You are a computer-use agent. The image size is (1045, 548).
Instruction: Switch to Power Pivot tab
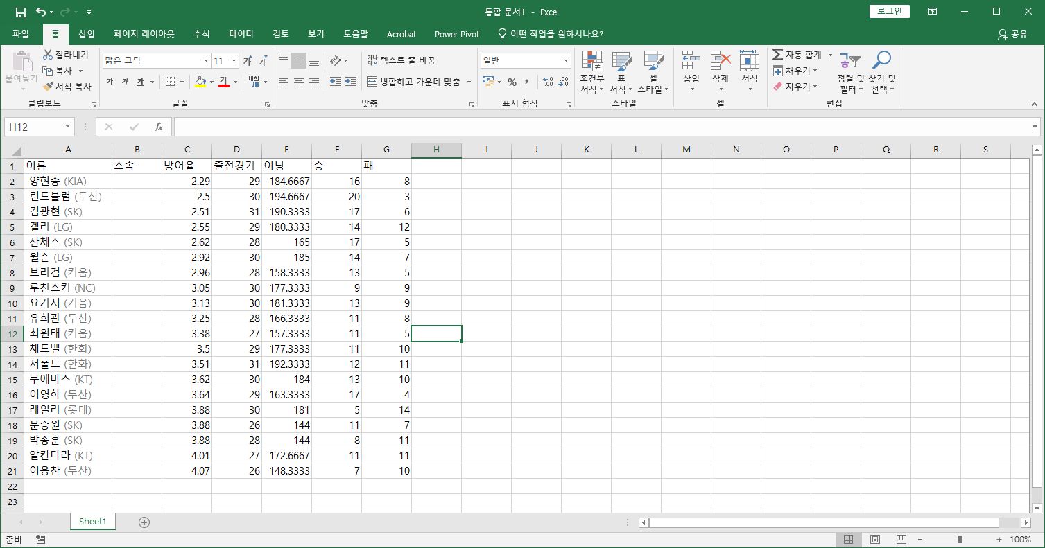click(x=457, y=34)
